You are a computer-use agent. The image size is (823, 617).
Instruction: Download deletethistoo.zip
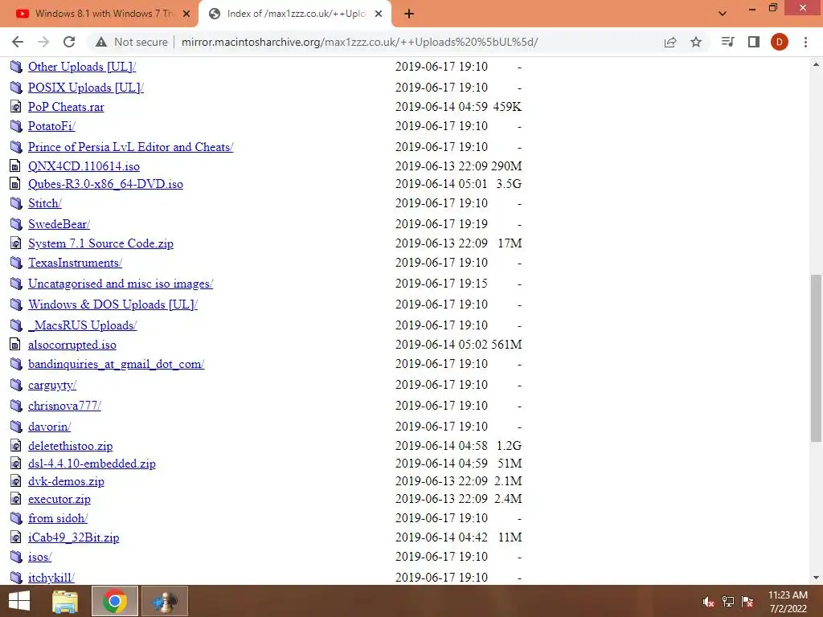(x=71, y=446)
